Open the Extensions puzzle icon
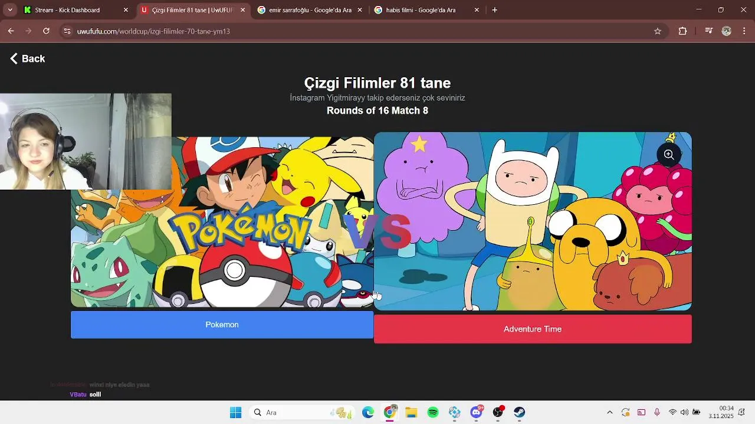 682,31
